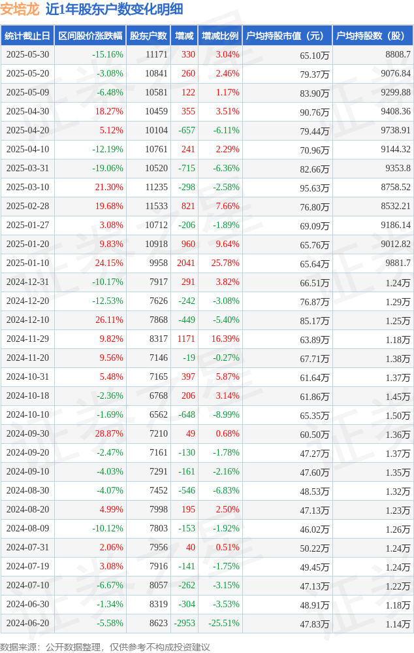Click the 安培龙 stock name in title
The height and width of the screenshot is (653, 414).
20,10
